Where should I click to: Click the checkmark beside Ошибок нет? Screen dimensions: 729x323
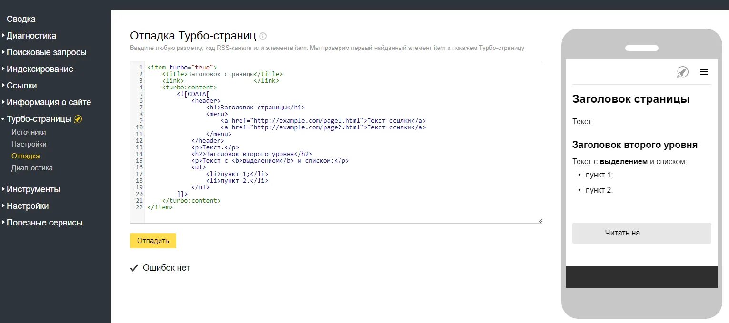click(x=134, y=268)
